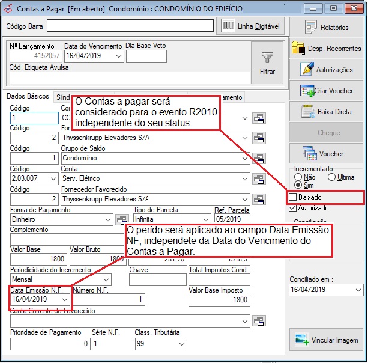The image size is (368, 363).
Task: Click the Autorizações pen icon
Action: [307, 69]
